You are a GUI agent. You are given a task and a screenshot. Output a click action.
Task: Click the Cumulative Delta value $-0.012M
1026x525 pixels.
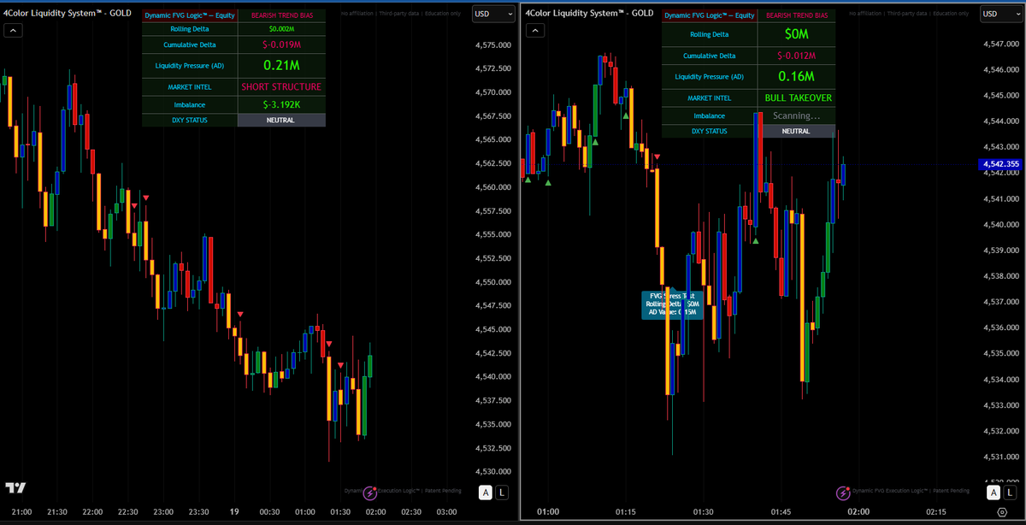coord(797,56)
